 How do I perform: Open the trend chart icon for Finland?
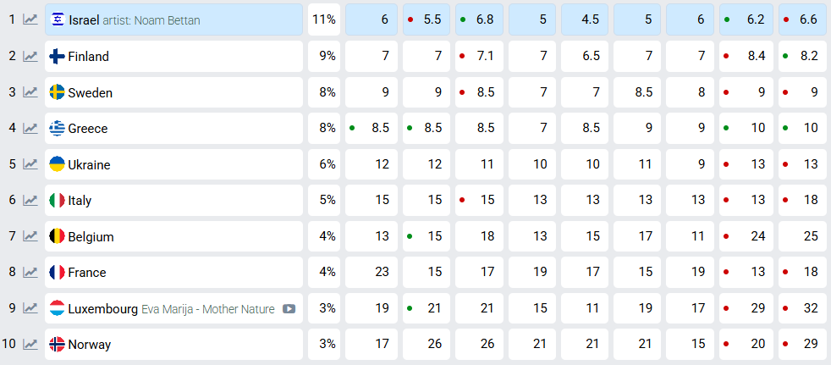tap(30, 57)
